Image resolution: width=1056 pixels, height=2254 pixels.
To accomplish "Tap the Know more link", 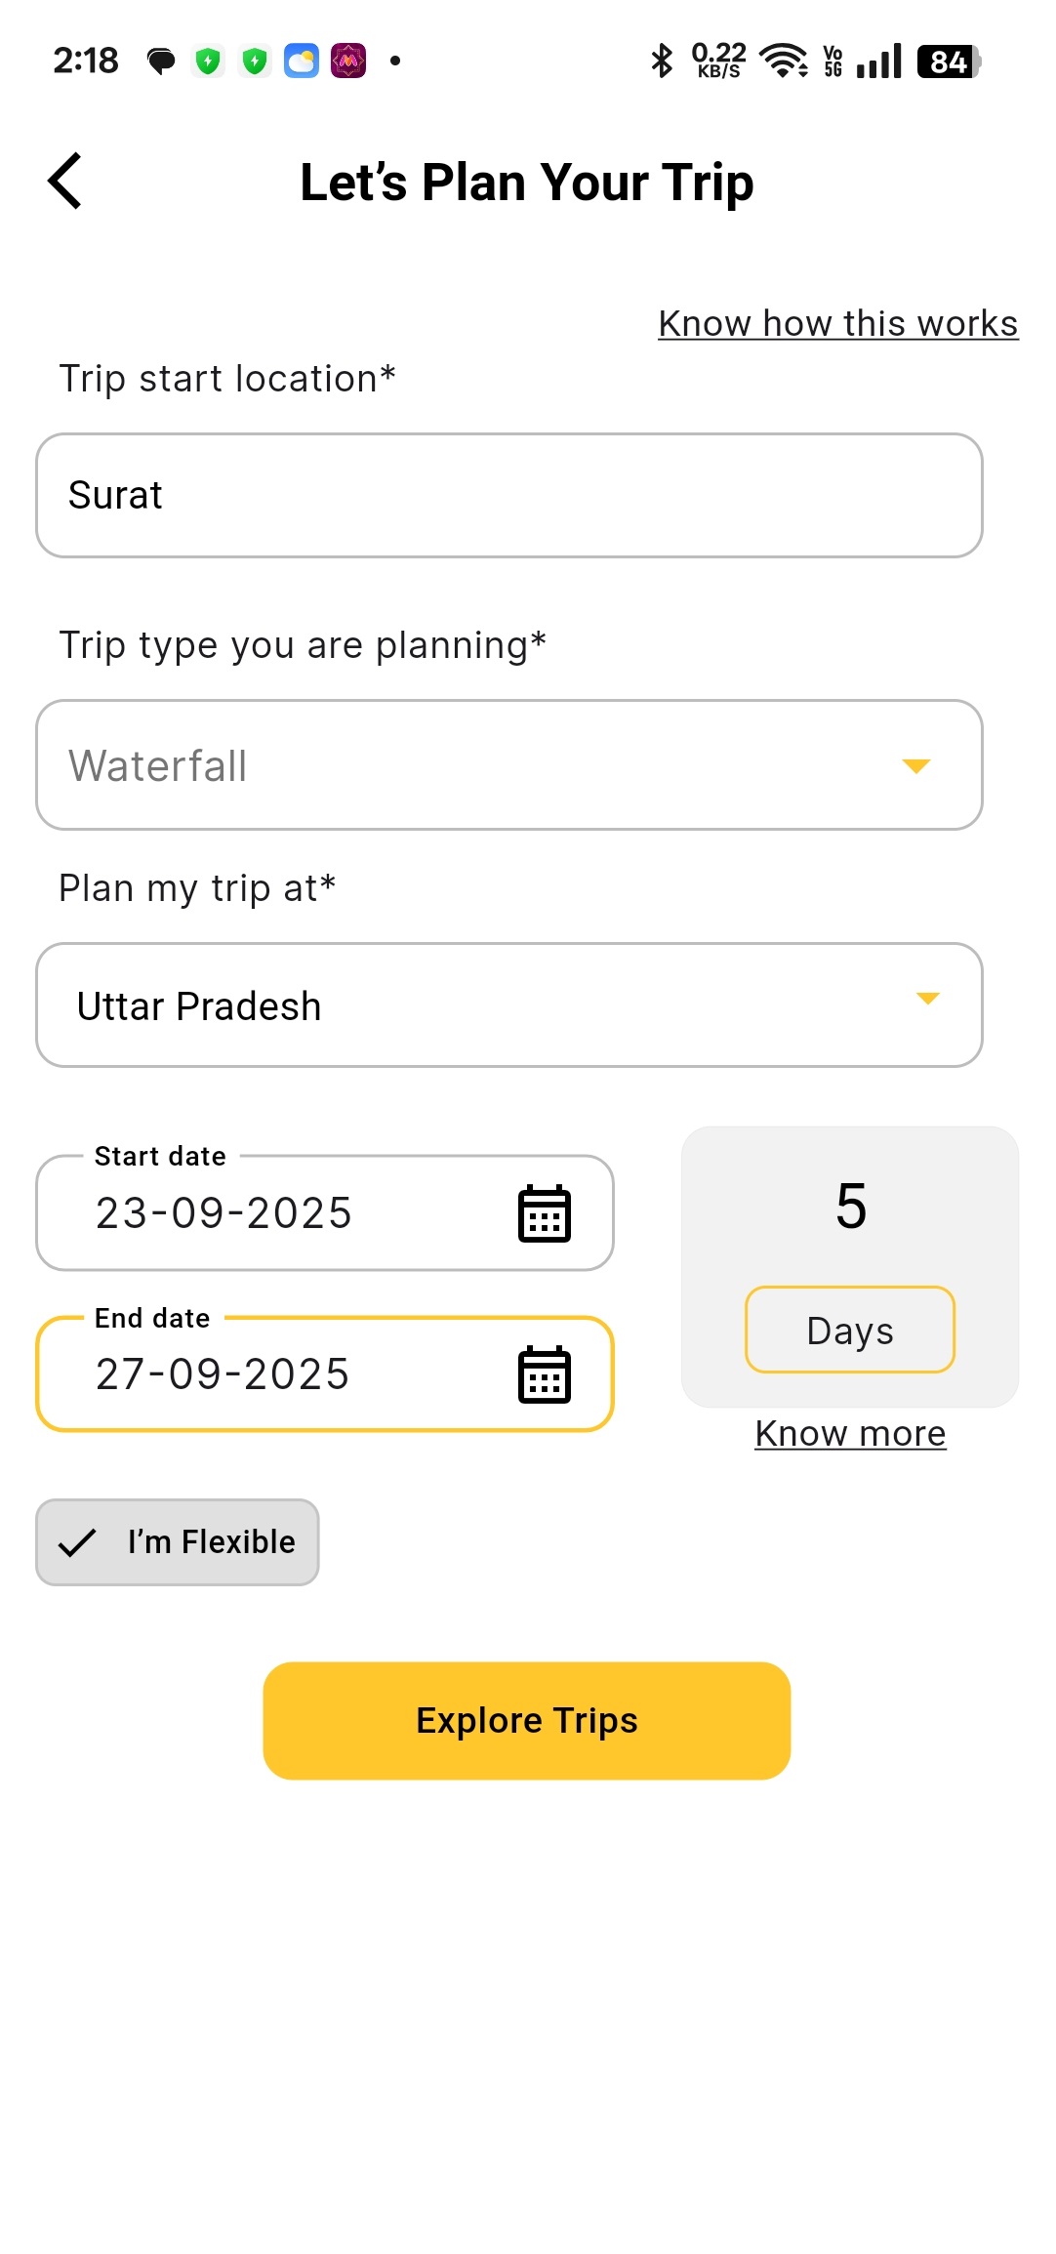I will (x=850, y=1433).
